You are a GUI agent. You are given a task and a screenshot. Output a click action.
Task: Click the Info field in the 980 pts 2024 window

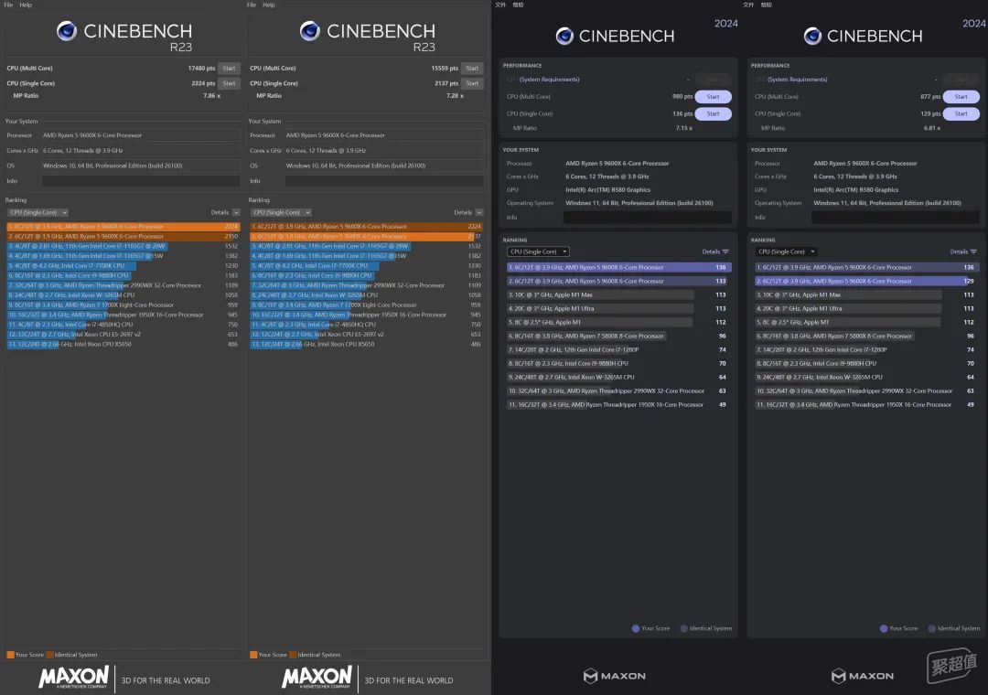pyautogui.click(x=647, y=218)
